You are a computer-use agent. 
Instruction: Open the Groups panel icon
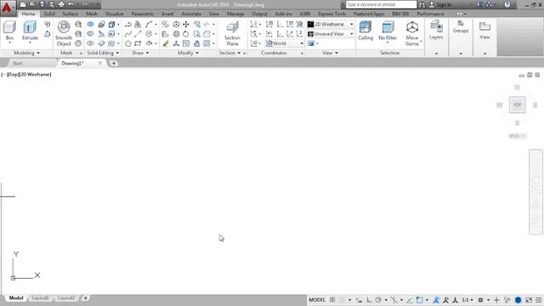click(x=461, y=26)
